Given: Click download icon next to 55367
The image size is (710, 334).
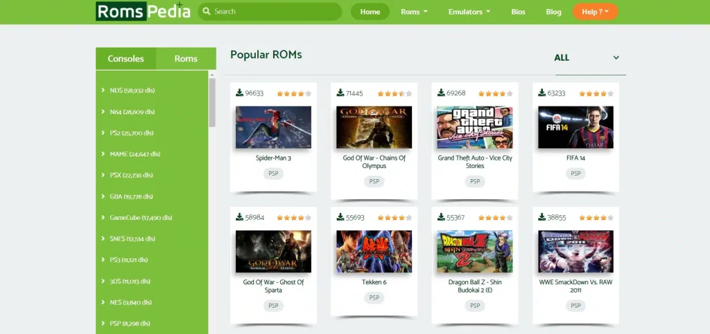Looking at the screenshot, I should click(441, 217).
